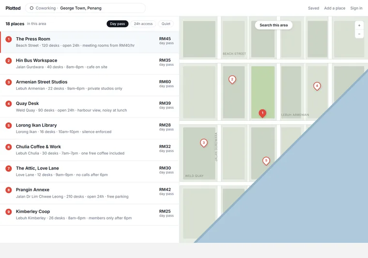This screenshot has width=368, height=258.
Task: Click details line saying free parking
Action: click(72, 197)
